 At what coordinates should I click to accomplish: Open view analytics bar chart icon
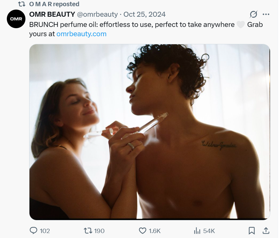click(x=197, y=231)
